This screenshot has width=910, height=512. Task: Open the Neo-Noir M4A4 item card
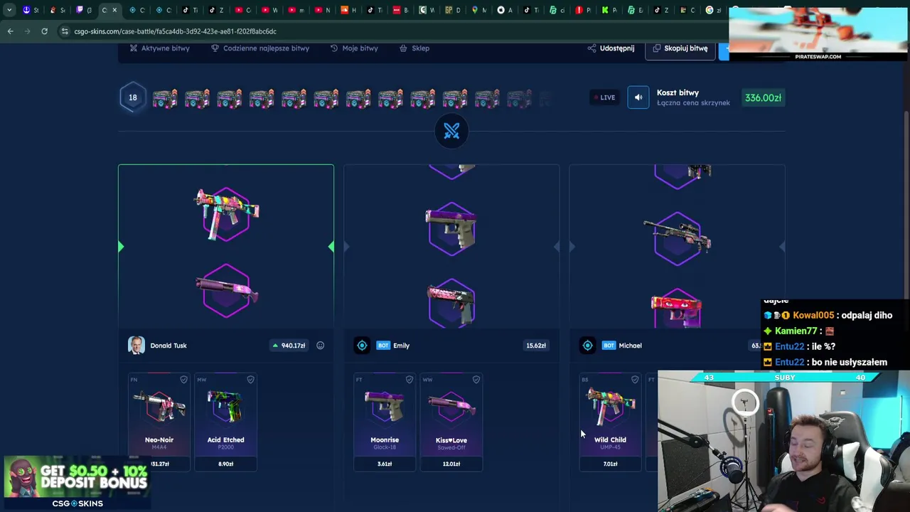point(159,422)
